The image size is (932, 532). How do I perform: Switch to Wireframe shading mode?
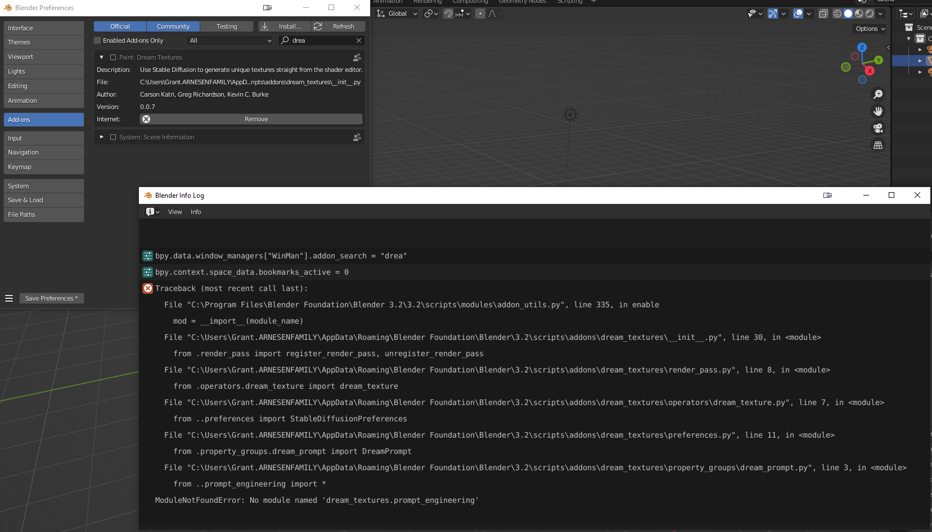(x=838, y=13)
